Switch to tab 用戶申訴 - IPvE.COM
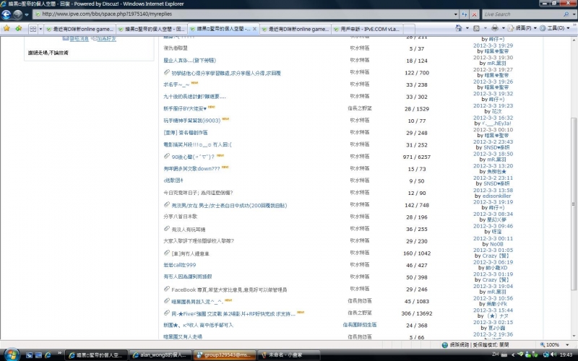 367,29
